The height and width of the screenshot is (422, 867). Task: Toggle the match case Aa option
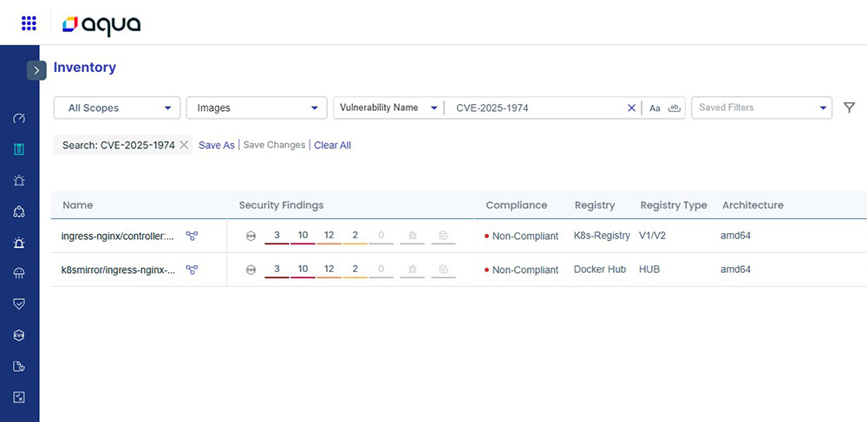tap(655, 108)
